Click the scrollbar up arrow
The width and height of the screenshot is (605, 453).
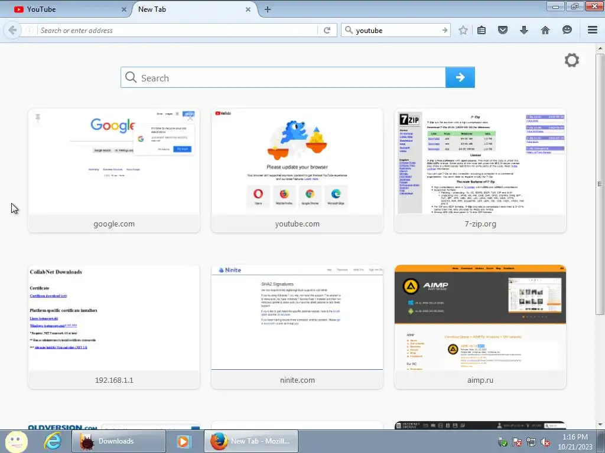[600, 48]
